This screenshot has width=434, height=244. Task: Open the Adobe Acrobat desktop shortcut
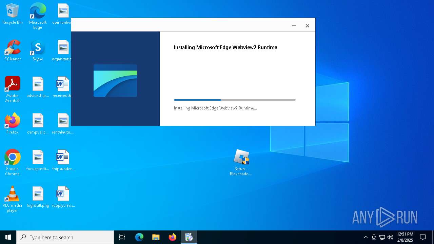point(13,89)
